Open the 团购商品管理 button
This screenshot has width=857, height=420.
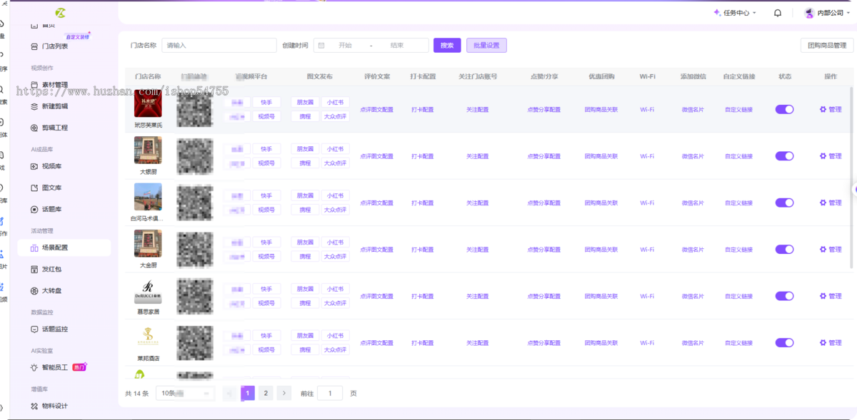click(827, 45)
